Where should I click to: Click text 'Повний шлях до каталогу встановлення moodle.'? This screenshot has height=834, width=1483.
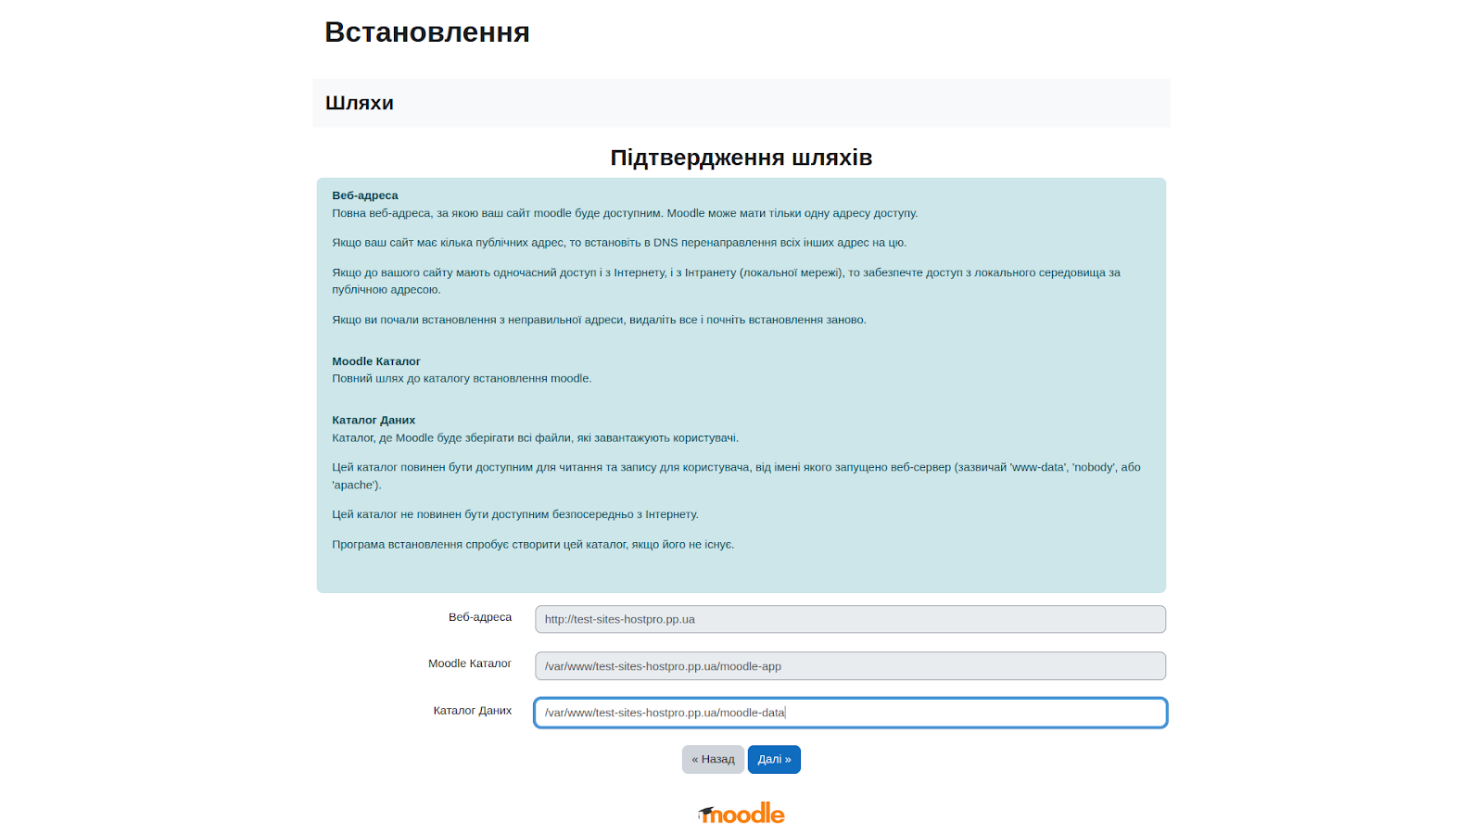pos(462,378)
